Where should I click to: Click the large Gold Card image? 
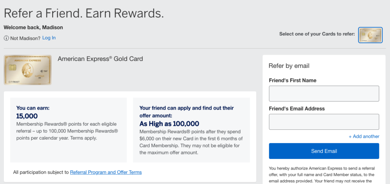click(27, 70)
